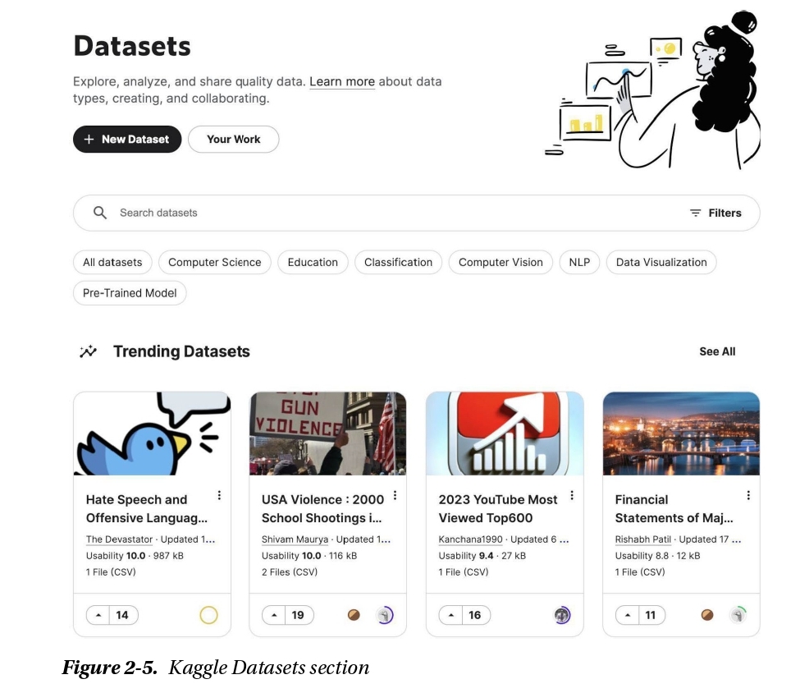Upvote the 2023 YouTube Most Viewed dataset
The width and height of the screenshot is (800, 693).
[451, 615]
